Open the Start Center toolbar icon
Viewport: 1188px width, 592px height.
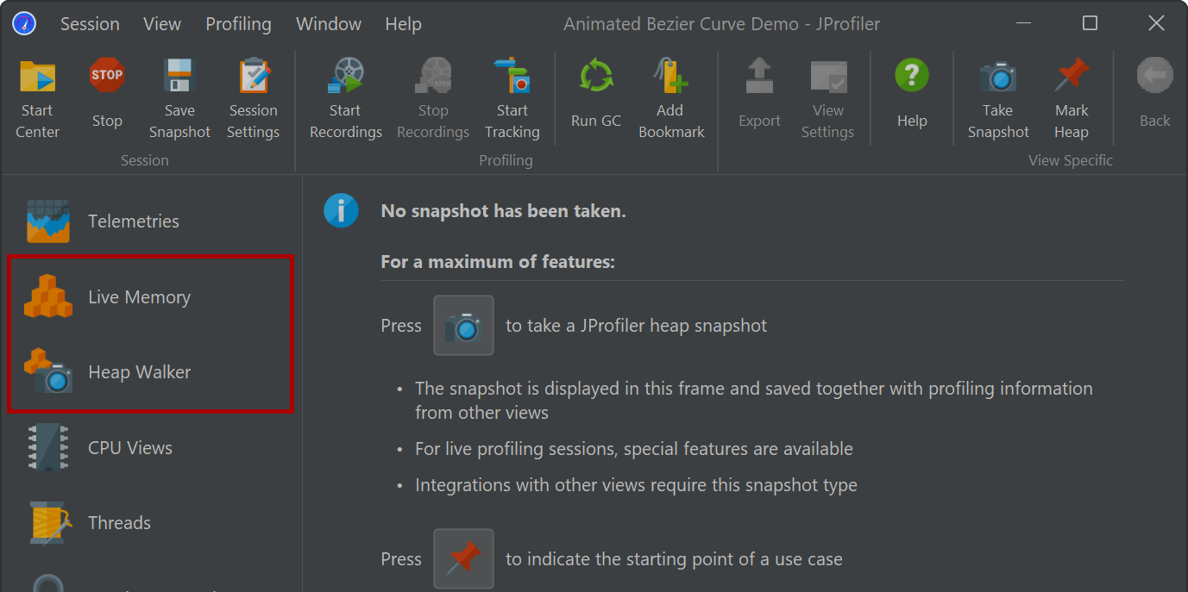click(38, 77)
